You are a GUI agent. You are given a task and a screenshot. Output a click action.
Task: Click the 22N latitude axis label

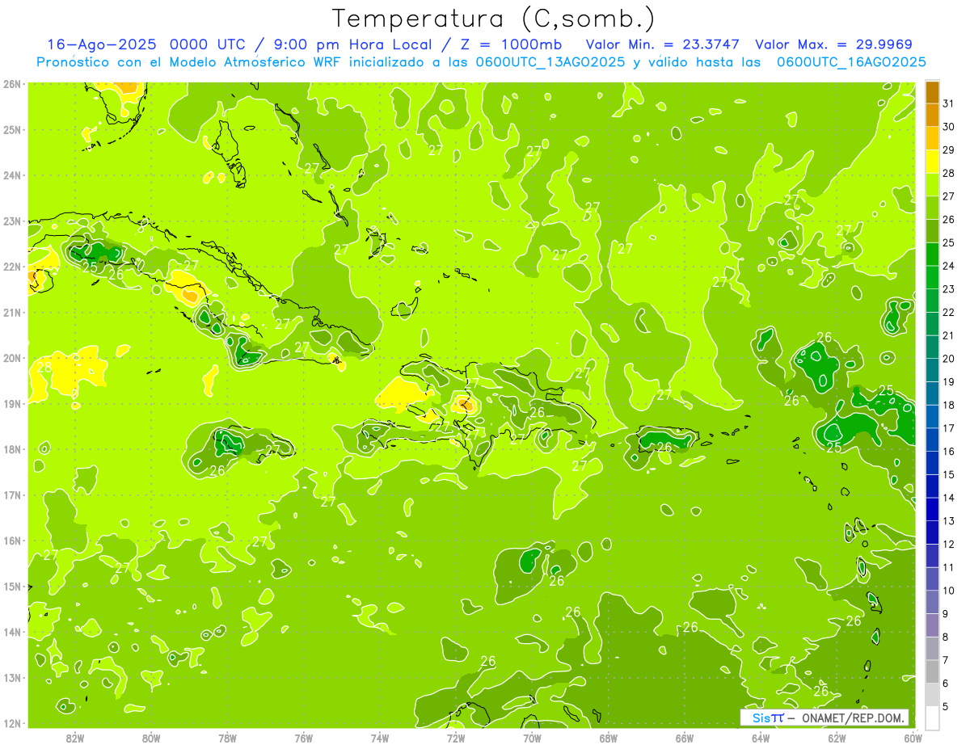click(x=11, y=267)
